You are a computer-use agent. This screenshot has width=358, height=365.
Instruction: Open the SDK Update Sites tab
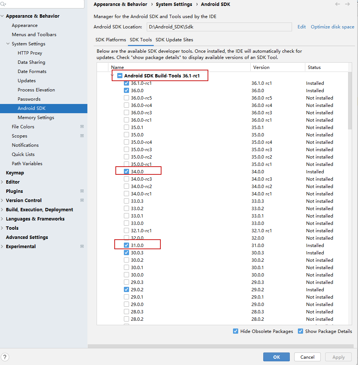pos(174,40)
